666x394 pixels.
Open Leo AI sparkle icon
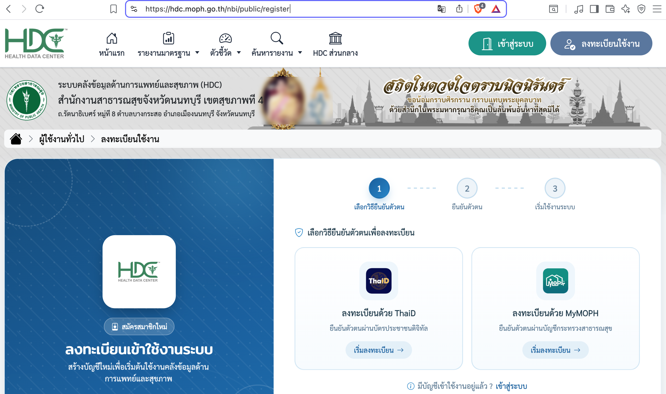coord(626,9)
